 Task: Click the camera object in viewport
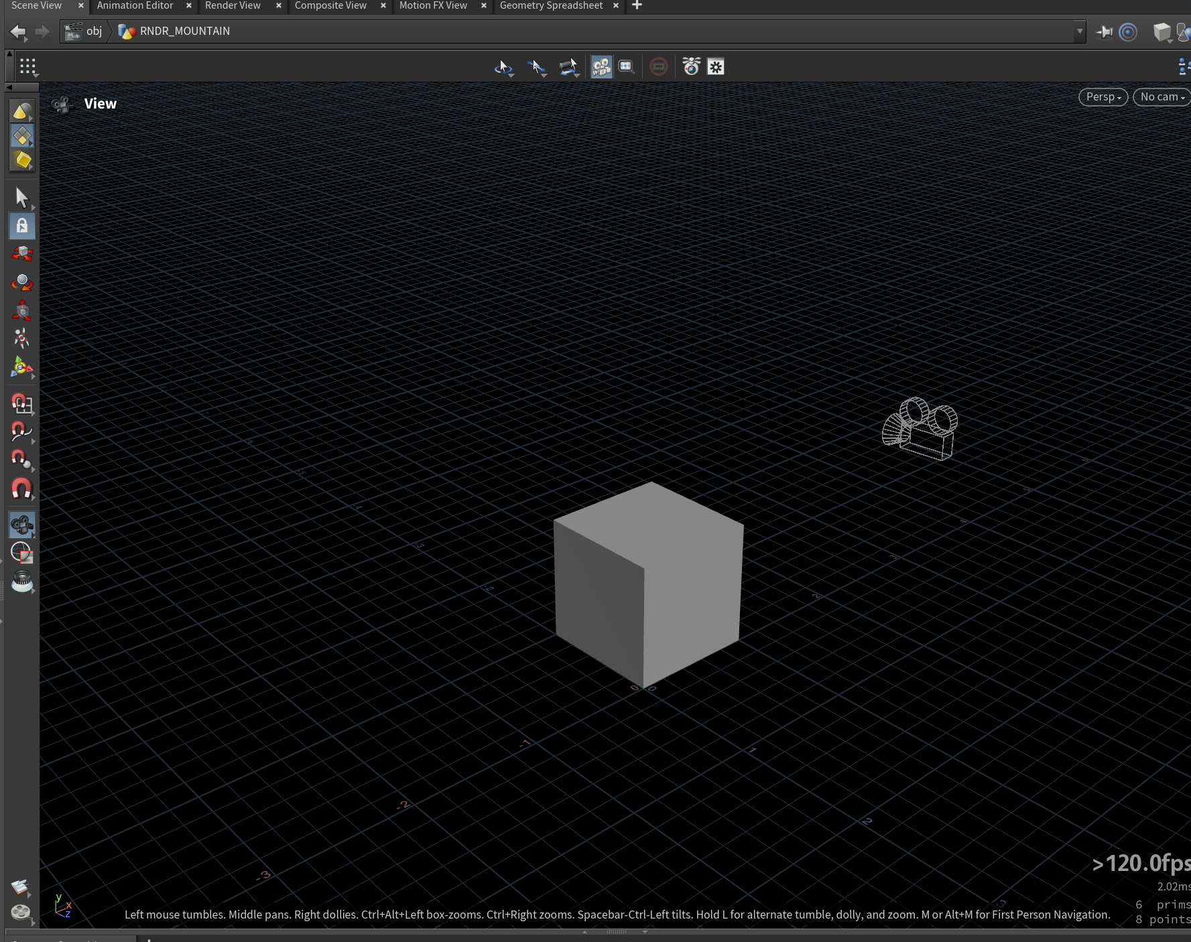tap(920, 429)
